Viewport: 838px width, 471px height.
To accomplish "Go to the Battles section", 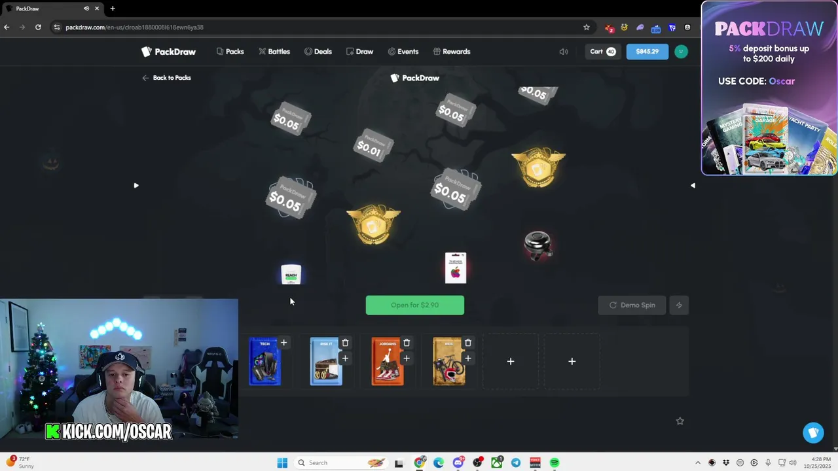I will tap(274, 52).
